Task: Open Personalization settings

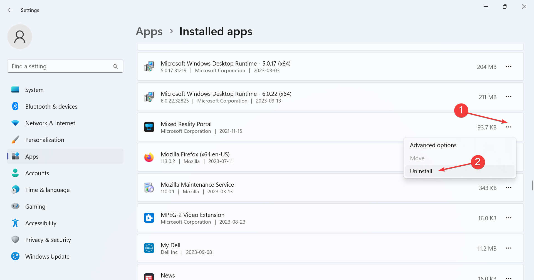Action: pos(65,140)
